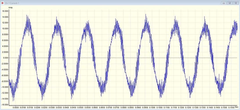
Task: Click the 'Sec' horizontal axis label
Action: click(x=236, y=107)
